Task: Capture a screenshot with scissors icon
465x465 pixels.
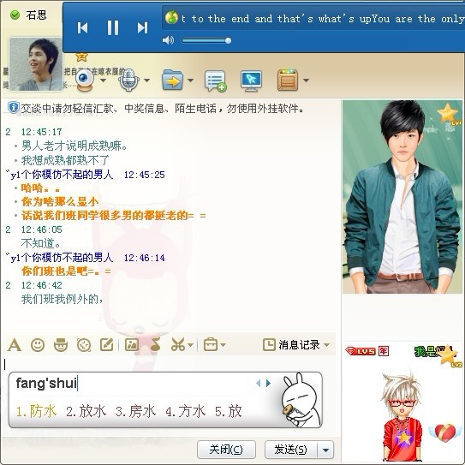Action: (177, 345)
